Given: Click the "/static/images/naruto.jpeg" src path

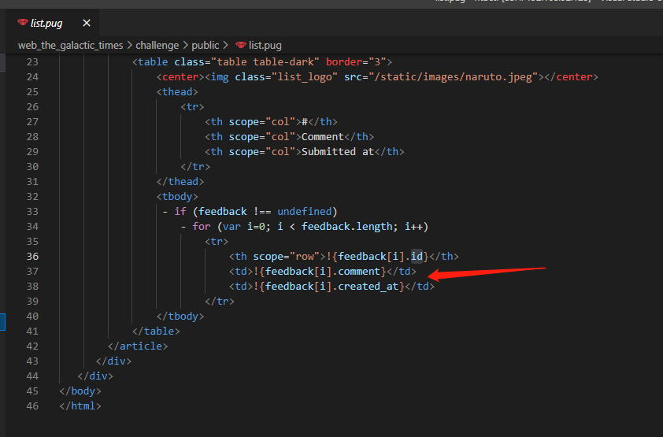Looking at the screenshot, I should tap(456, 77).
